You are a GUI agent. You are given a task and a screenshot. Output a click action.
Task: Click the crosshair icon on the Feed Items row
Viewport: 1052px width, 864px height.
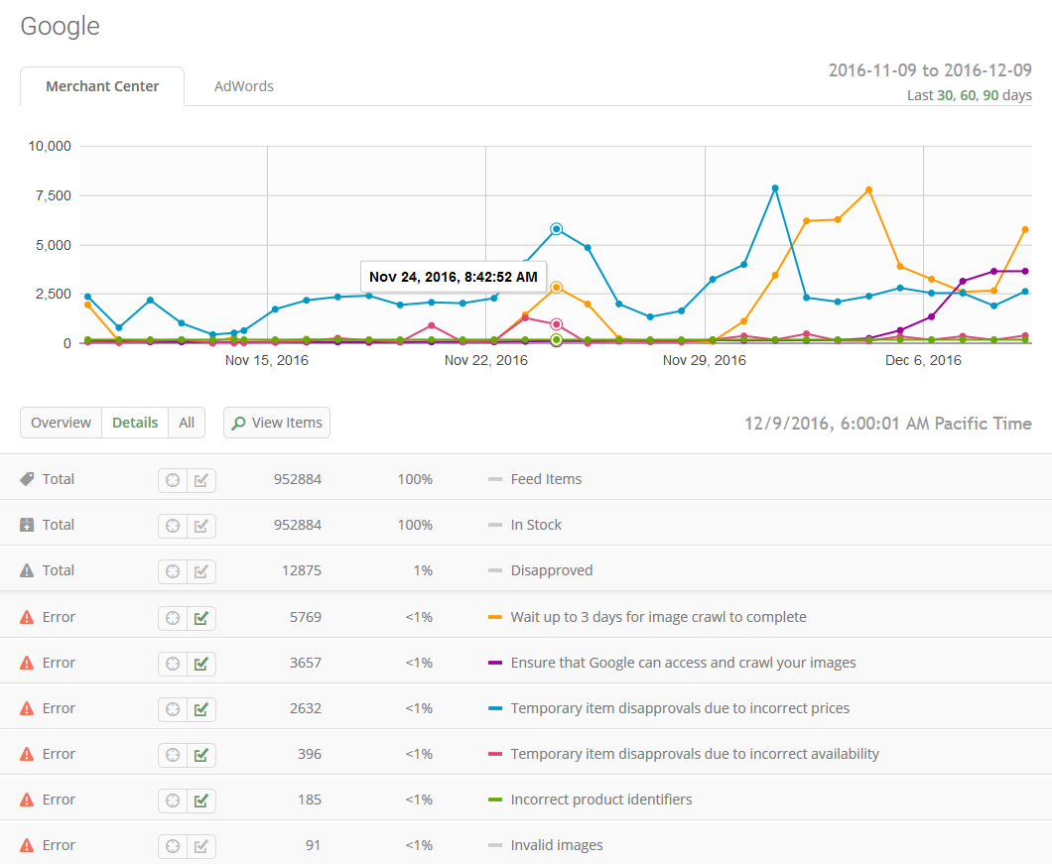point(173,480)
